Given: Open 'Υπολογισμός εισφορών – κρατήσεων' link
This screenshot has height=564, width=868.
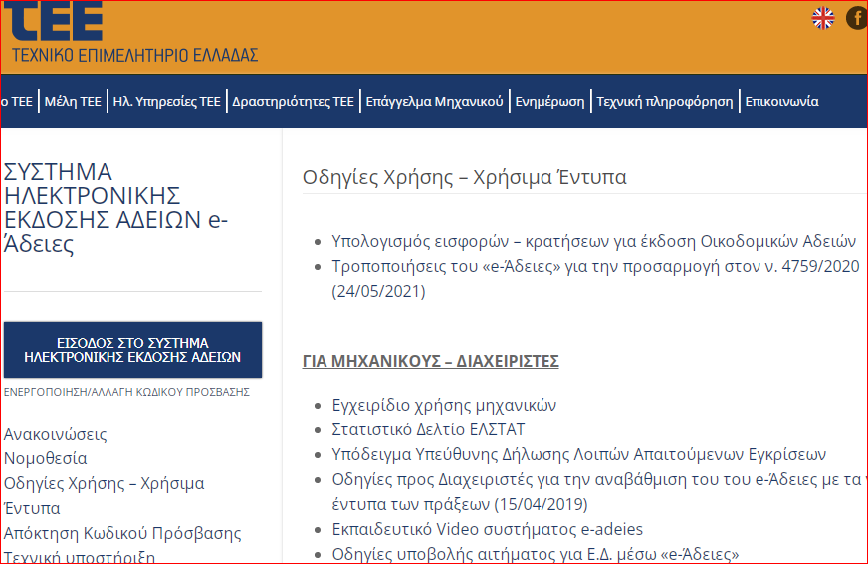Looking at the screenshot, I should pos(594,241).
